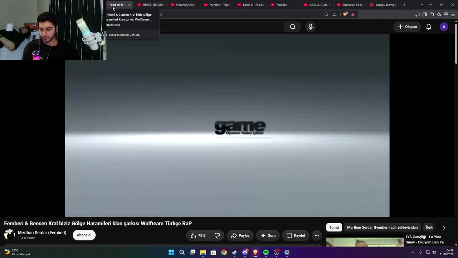Open Merthan Serdar (Femberi) channel name link
The image size is (458, 258).
tap(42, 233)
